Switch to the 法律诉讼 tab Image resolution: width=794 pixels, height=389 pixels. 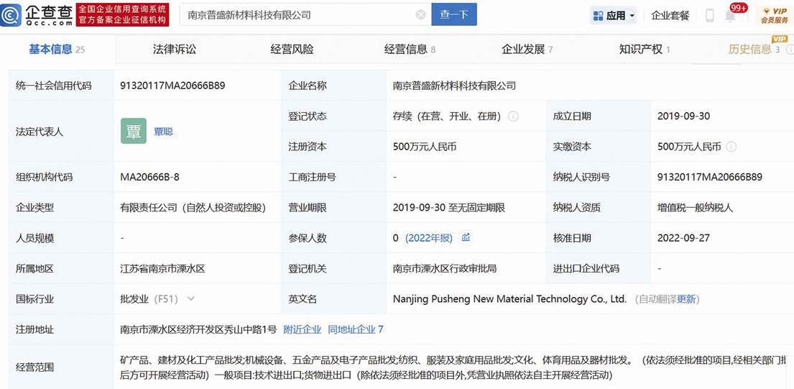click(174, 49)
